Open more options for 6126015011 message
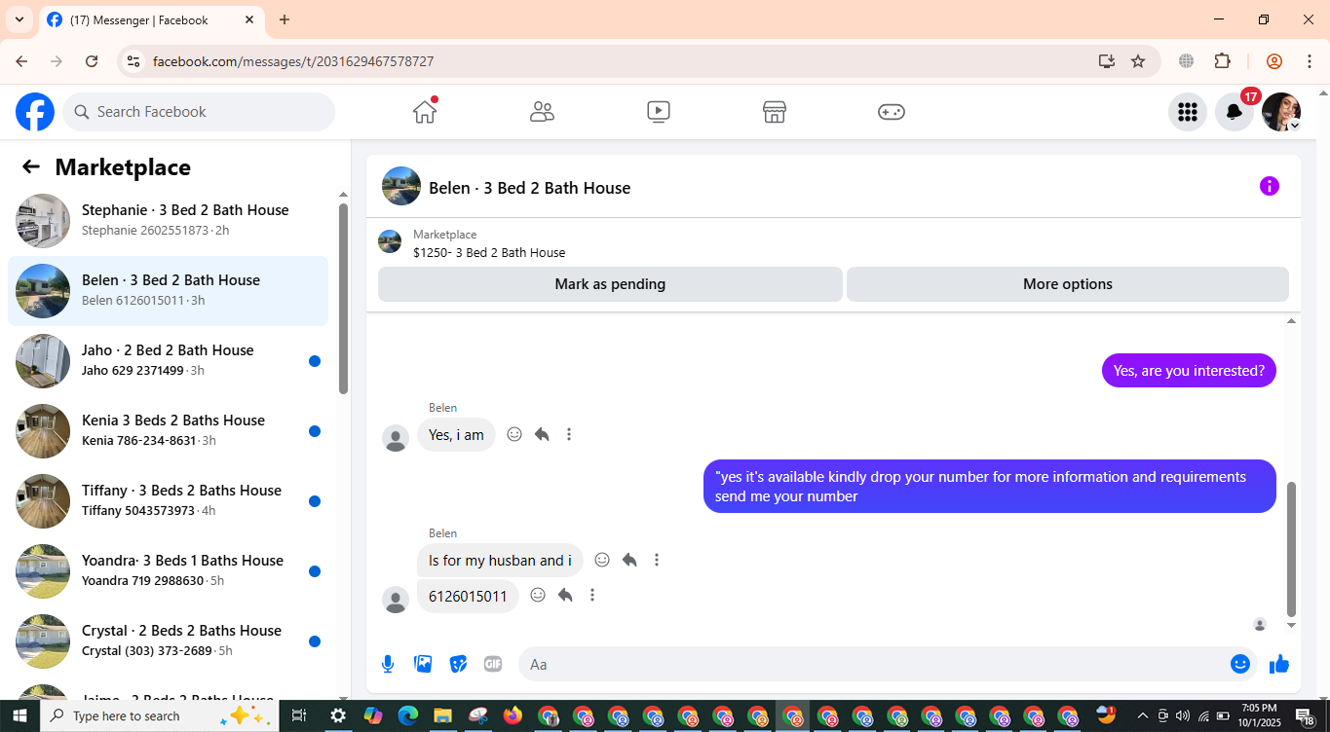Viewport: 1330px width, 732px height. tap(592, 595)
